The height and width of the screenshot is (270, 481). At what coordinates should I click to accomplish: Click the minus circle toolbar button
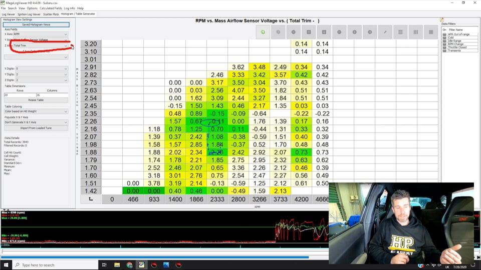pyautogui.click(x=339, y=32)
